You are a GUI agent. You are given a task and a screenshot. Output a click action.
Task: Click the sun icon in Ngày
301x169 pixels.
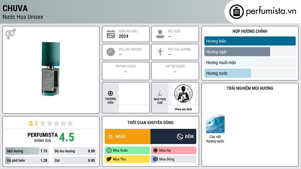pos(110,136)
